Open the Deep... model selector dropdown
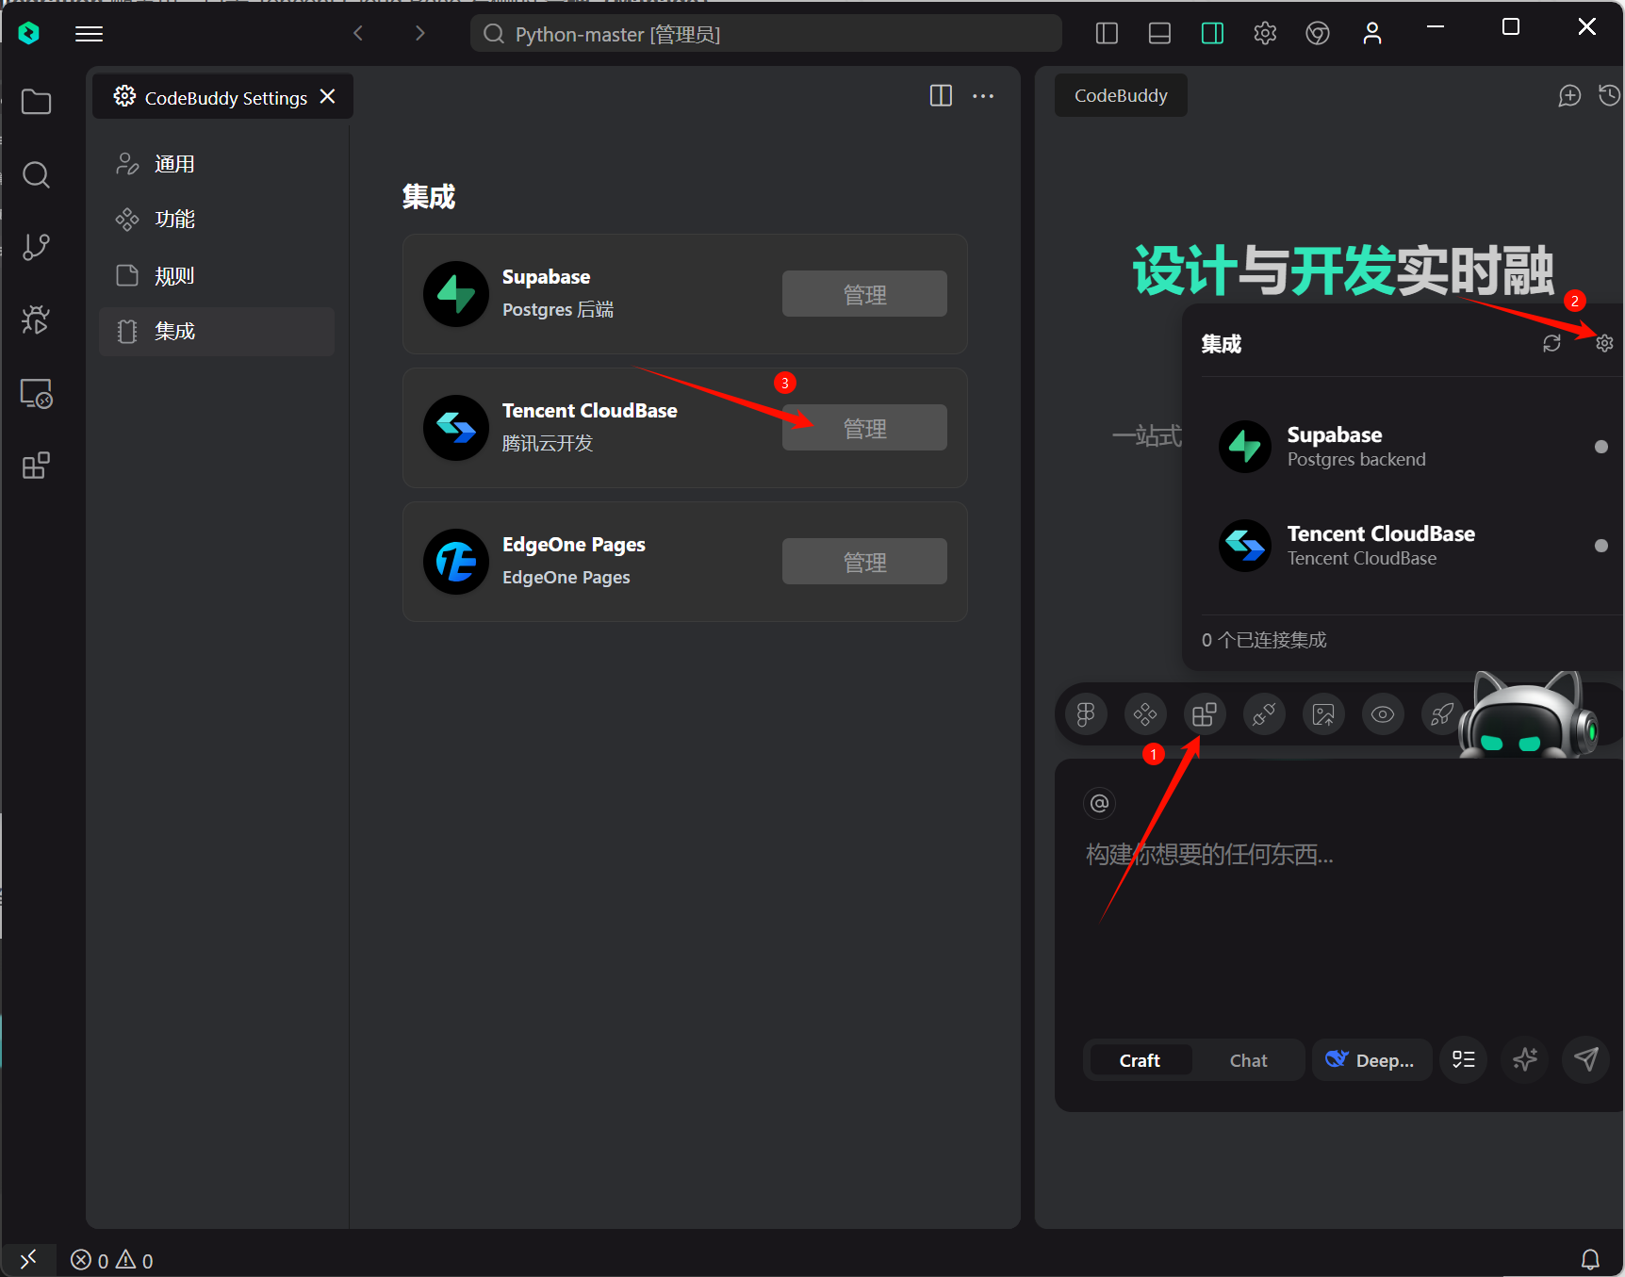The image size is (1625, 1277). point(1371,1060)
